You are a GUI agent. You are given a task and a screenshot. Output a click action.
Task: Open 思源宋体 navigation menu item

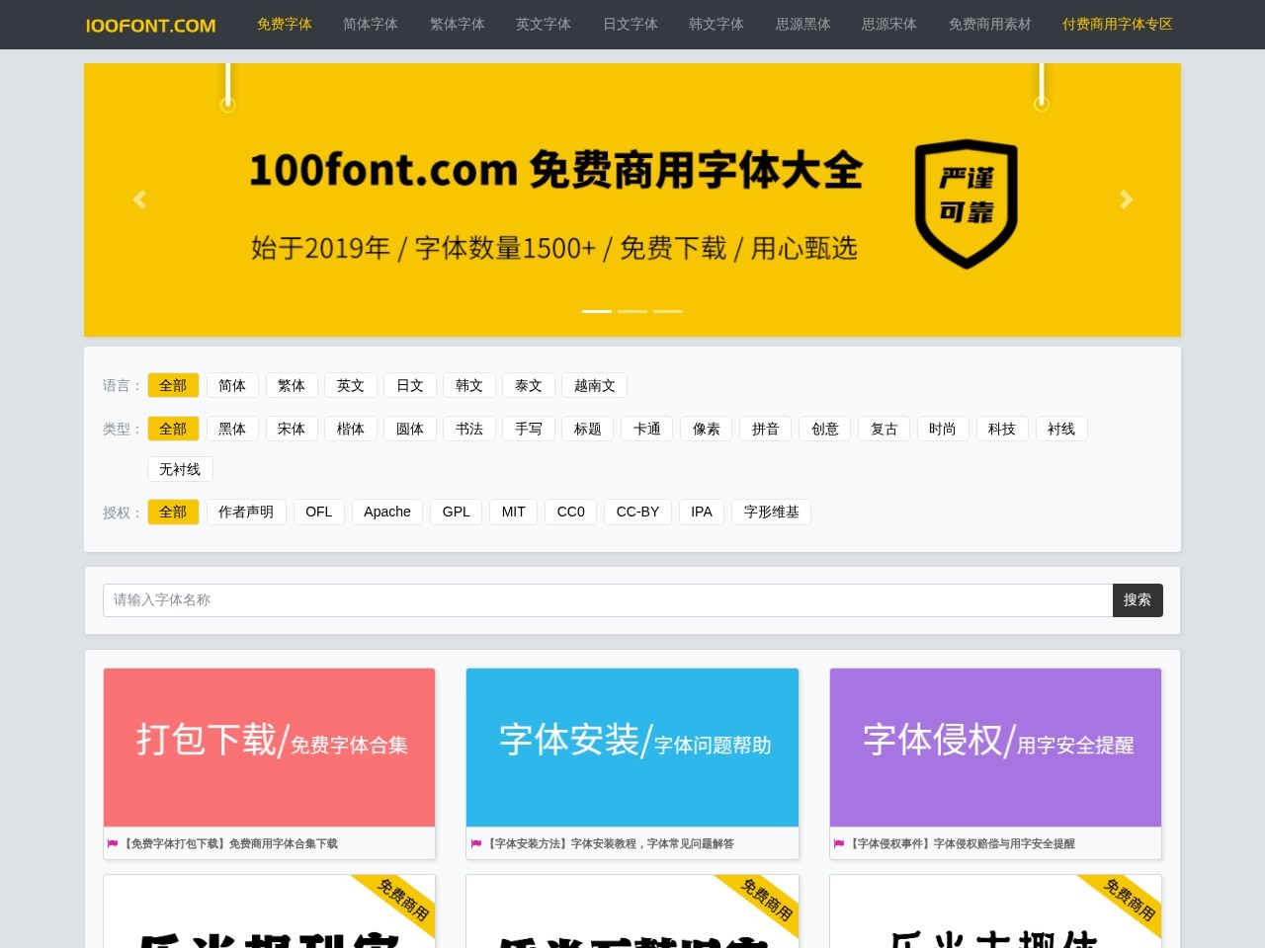tap(889, 24)
